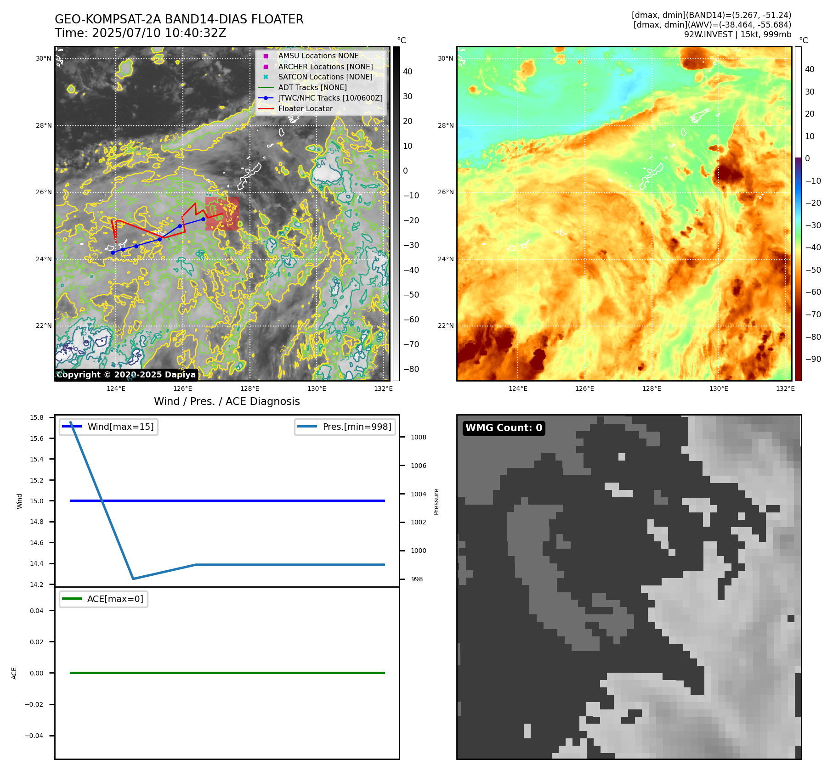The image size is (833, 776).
Task: Click the vertical 'Wind' y-axis label
Action: (19, 501)
